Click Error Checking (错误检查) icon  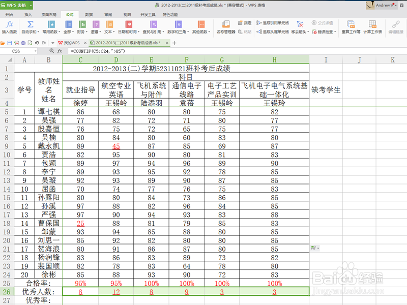click(314, 32)
